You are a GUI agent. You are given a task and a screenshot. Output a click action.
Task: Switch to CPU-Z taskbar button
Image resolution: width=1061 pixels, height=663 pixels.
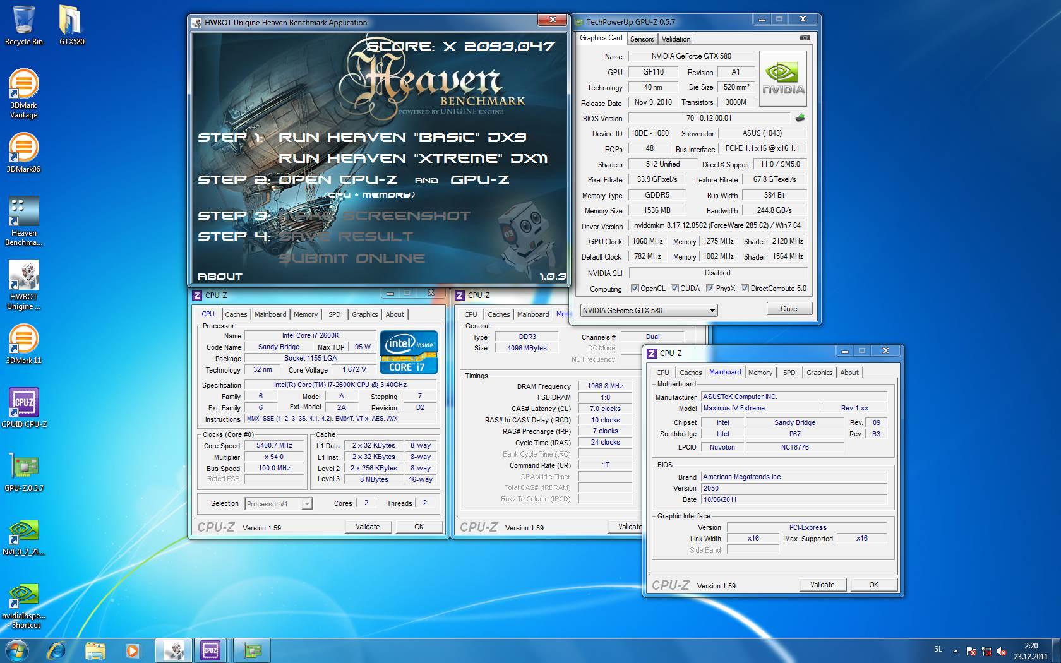tap(210, 650)
